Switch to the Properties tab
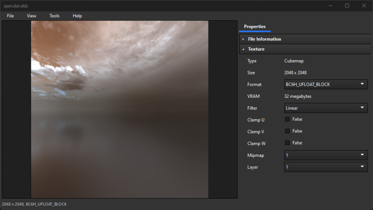The image size is (373, 210). tap(255, 27)
